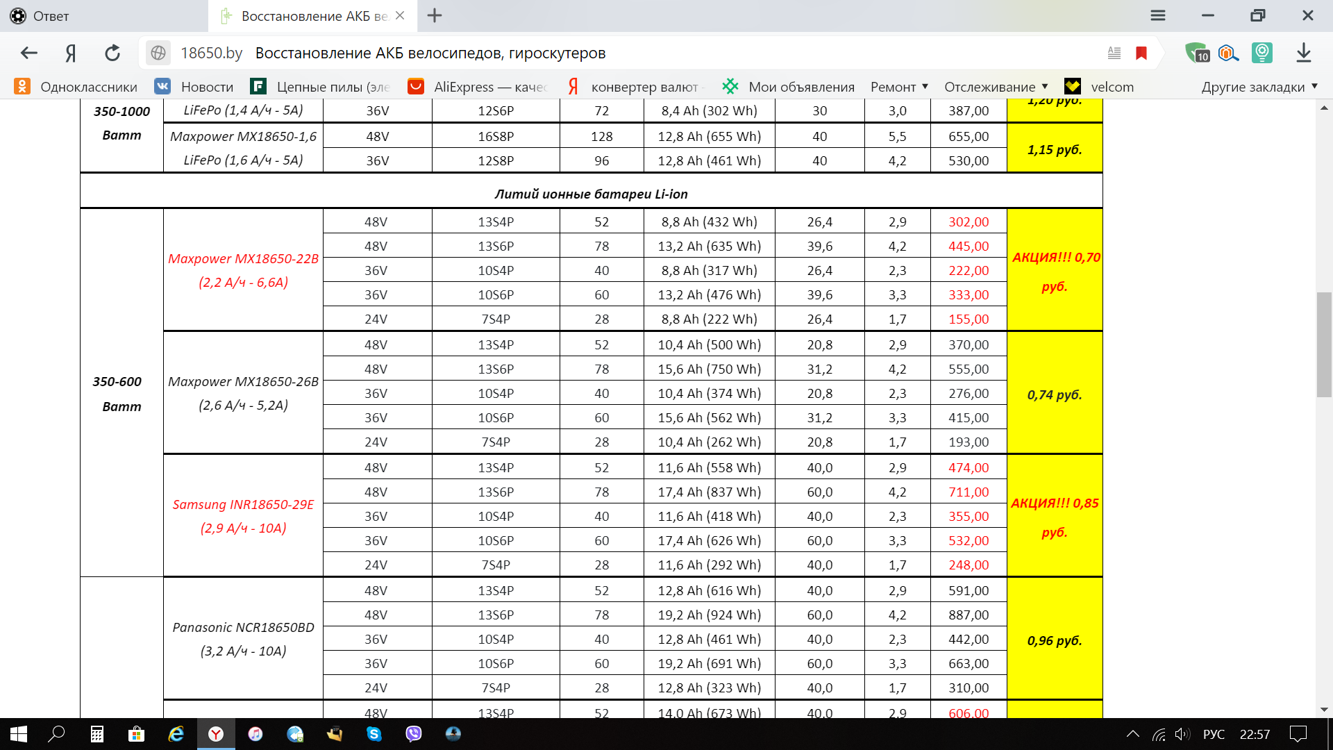Click the Yandex Browser taskbar icon
This screenshot has width=1333, height=750.
click(x=216, y=734)
